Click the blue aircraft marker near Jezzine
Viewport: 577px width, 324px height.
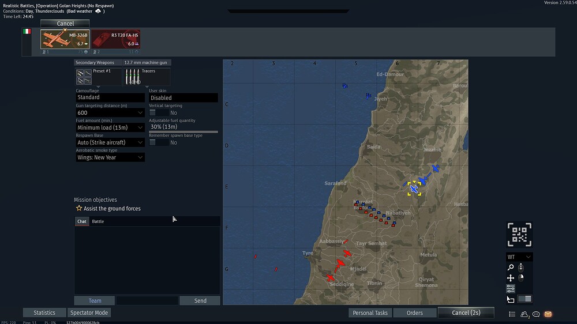pyautogui.click(x=435, y=168)
